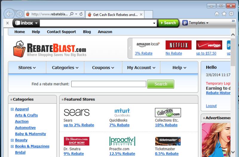The width and height of the screenshot is (239, 157).
Task: Expand the Books & Magazines category
Action: (x=12, y=147)
